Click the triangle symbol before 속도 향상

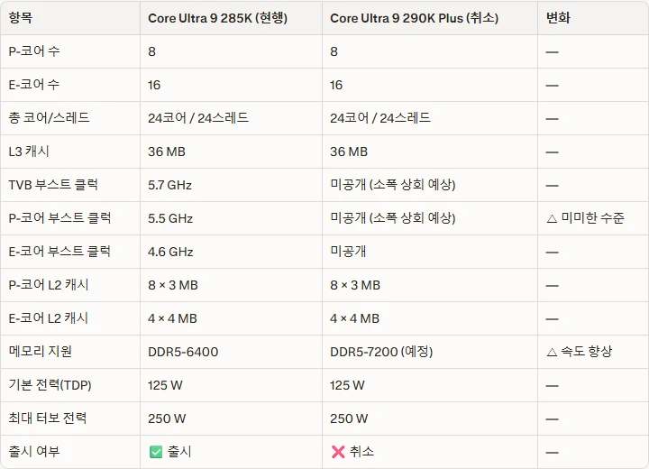point(552,352)
